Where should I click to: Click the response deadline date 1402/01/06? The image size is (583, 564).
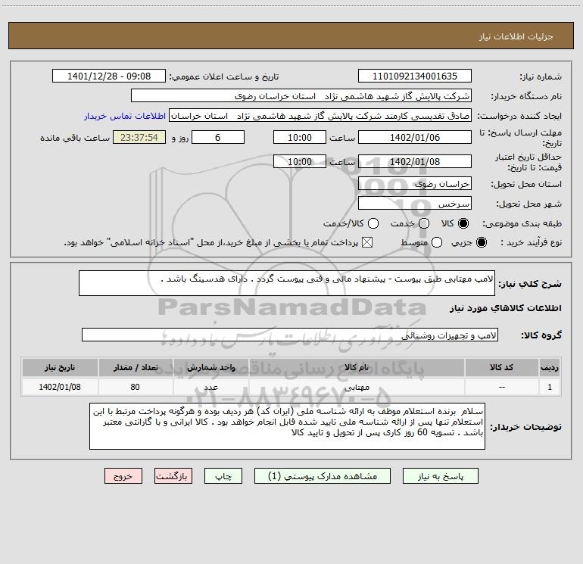(415, 137)
